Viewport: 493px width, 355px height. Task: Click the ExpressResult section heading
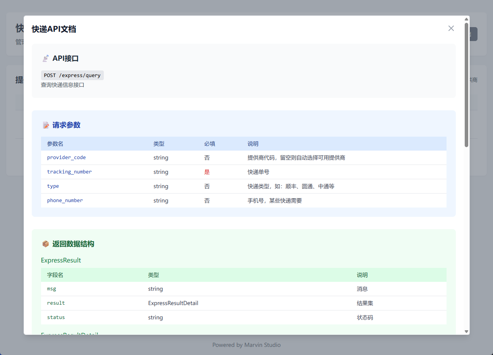61,260
